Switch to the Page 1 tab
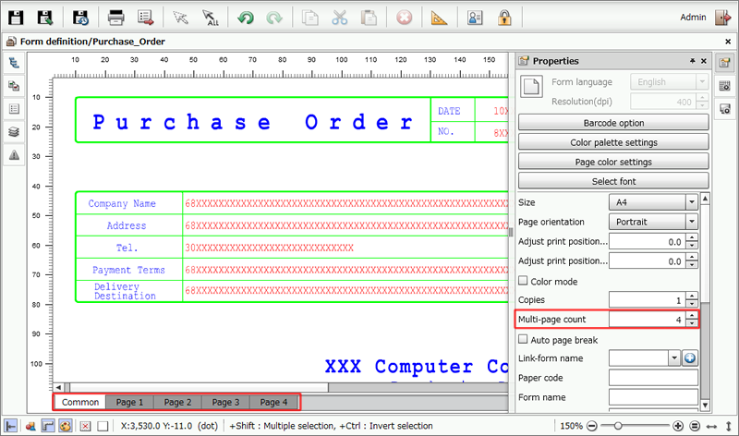This screenshot has width=739, height=436. pos(129,402)
